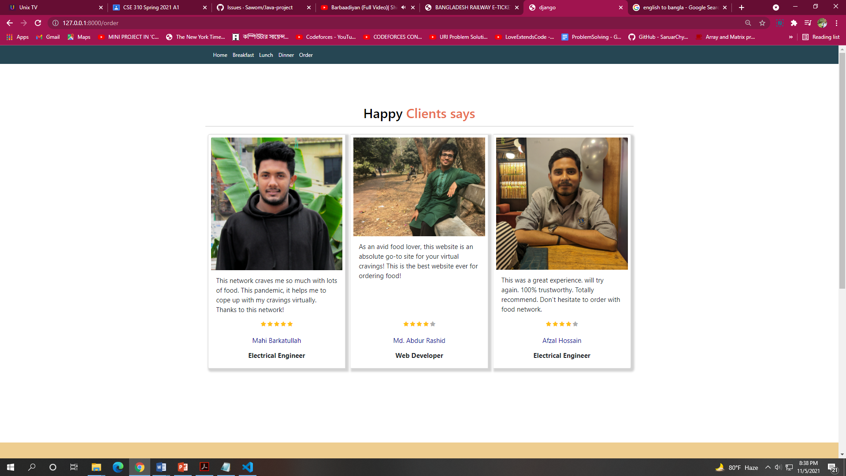
Task: Click the zoom magnifier icon in the address bar
Action: coord(748,23)
